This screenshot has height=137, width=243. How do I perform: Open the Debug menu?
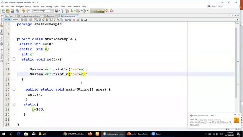pyautogui.click(x=49, y=6)
